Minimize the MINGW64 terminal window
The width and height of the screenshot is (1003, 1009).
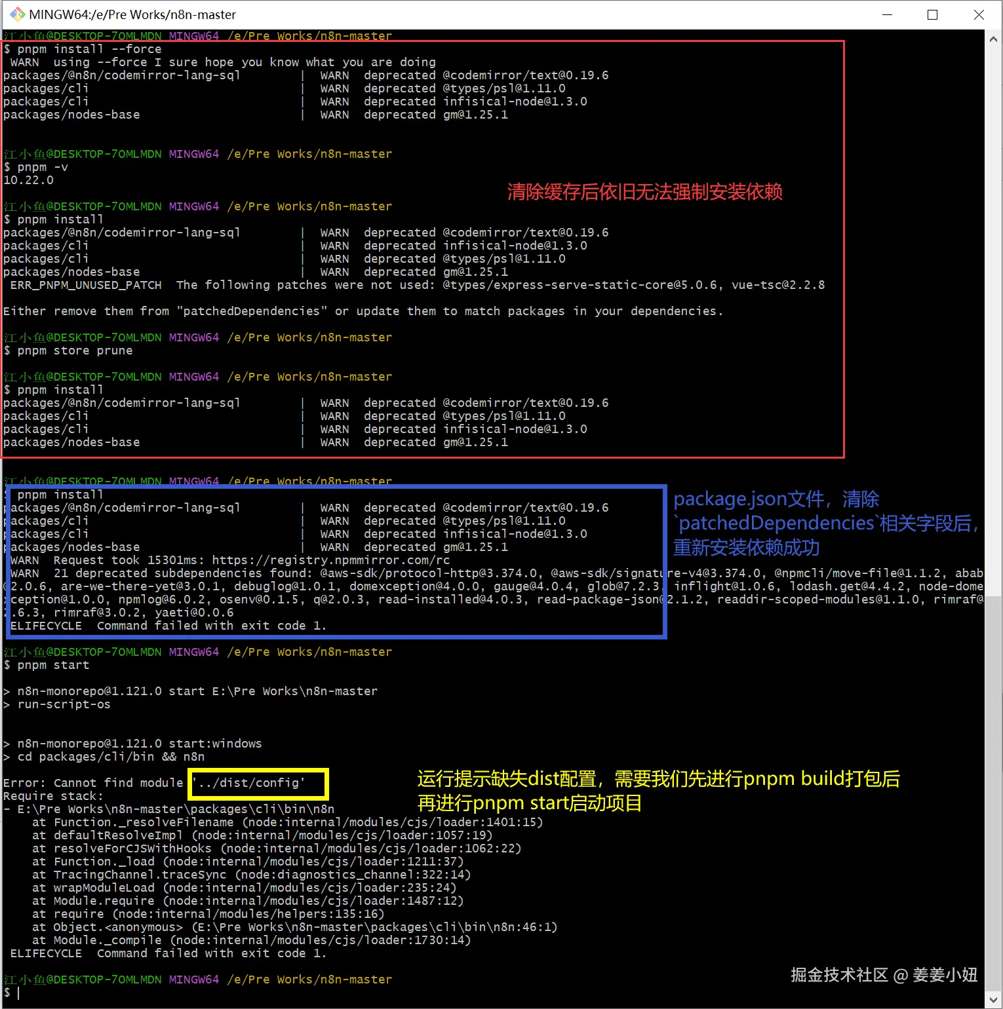point(887,14)
